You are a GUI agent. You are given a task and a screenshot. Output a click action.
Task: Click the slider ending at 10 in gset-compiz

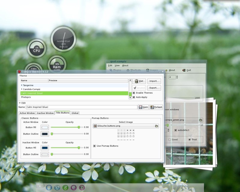point(182,125)
